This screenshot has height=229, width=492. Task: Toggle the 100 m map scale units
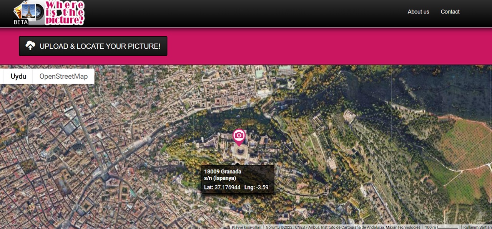pyautogui.click(x=441, y=227)
